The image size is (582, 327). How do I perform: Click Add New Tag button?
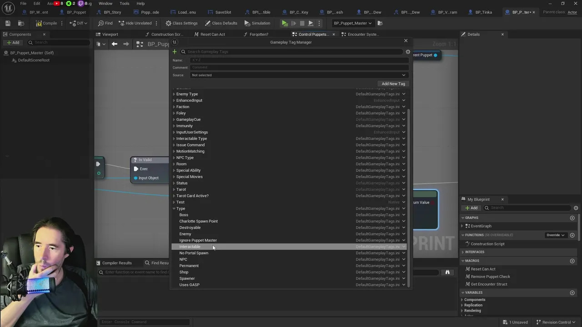coord(393,84)
